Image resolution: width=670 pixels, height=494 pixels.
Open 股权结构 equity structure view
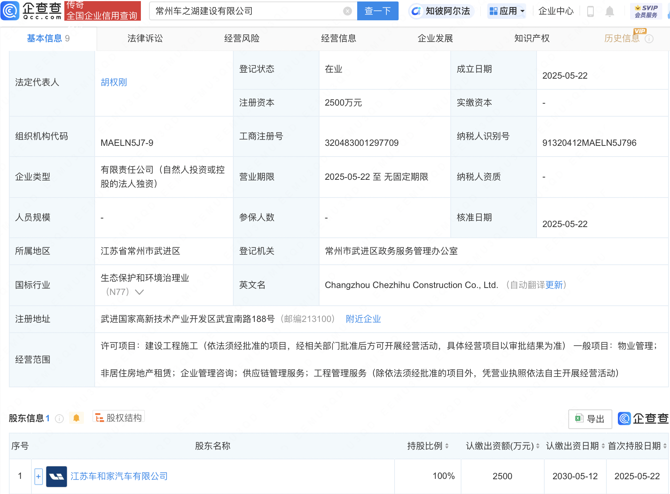[119, 418]
